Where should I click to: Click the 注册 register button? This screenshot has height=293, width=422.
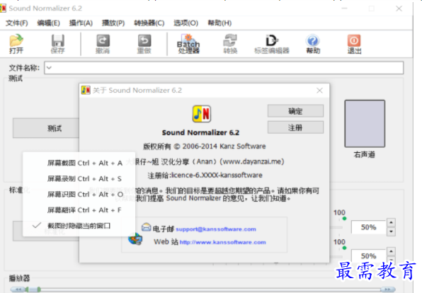(295, 127)
